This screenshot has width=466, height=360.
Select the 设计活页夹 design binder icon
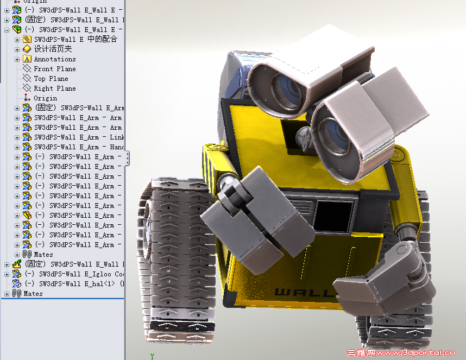(x=27, y=49)
